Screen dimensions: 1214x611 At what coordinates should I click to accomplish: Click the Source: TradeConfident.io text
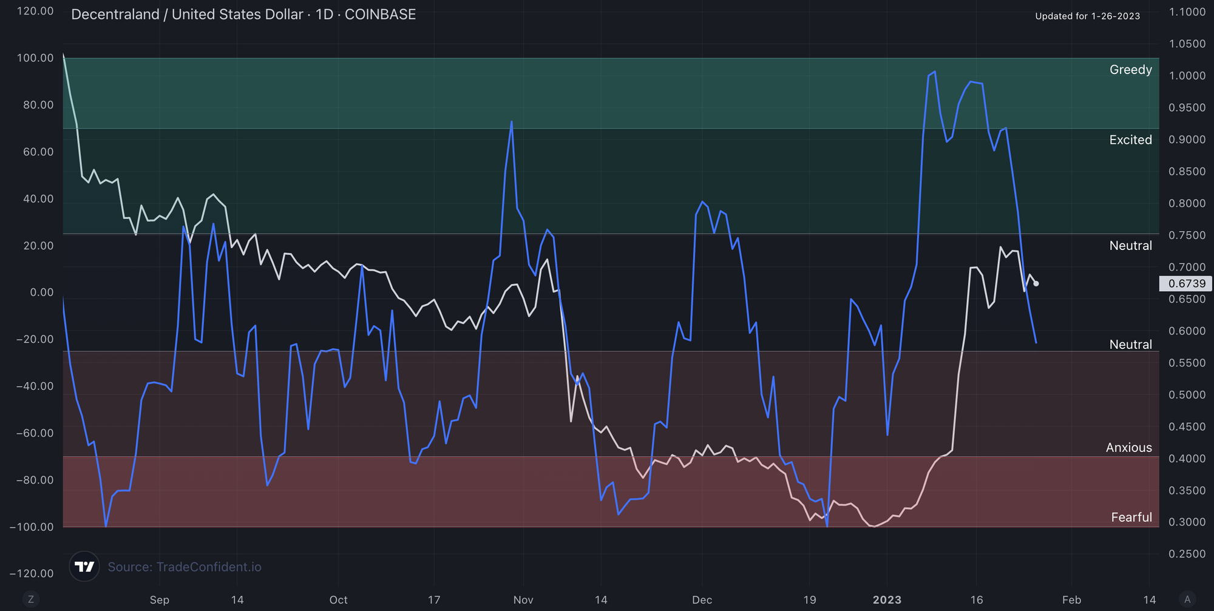point(185,567)
